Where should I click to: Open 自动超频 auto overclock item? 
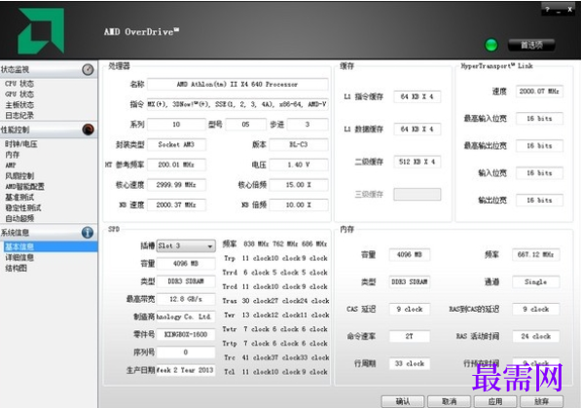pos(19,218)
